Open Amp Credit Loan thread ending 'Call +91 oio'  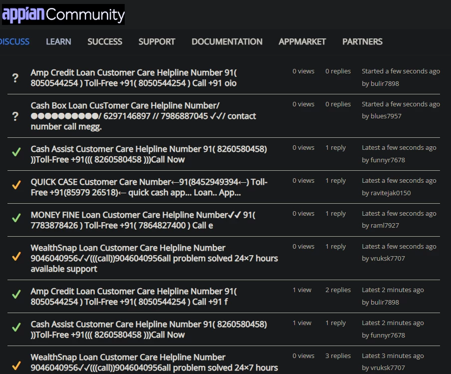click(134, 78)
